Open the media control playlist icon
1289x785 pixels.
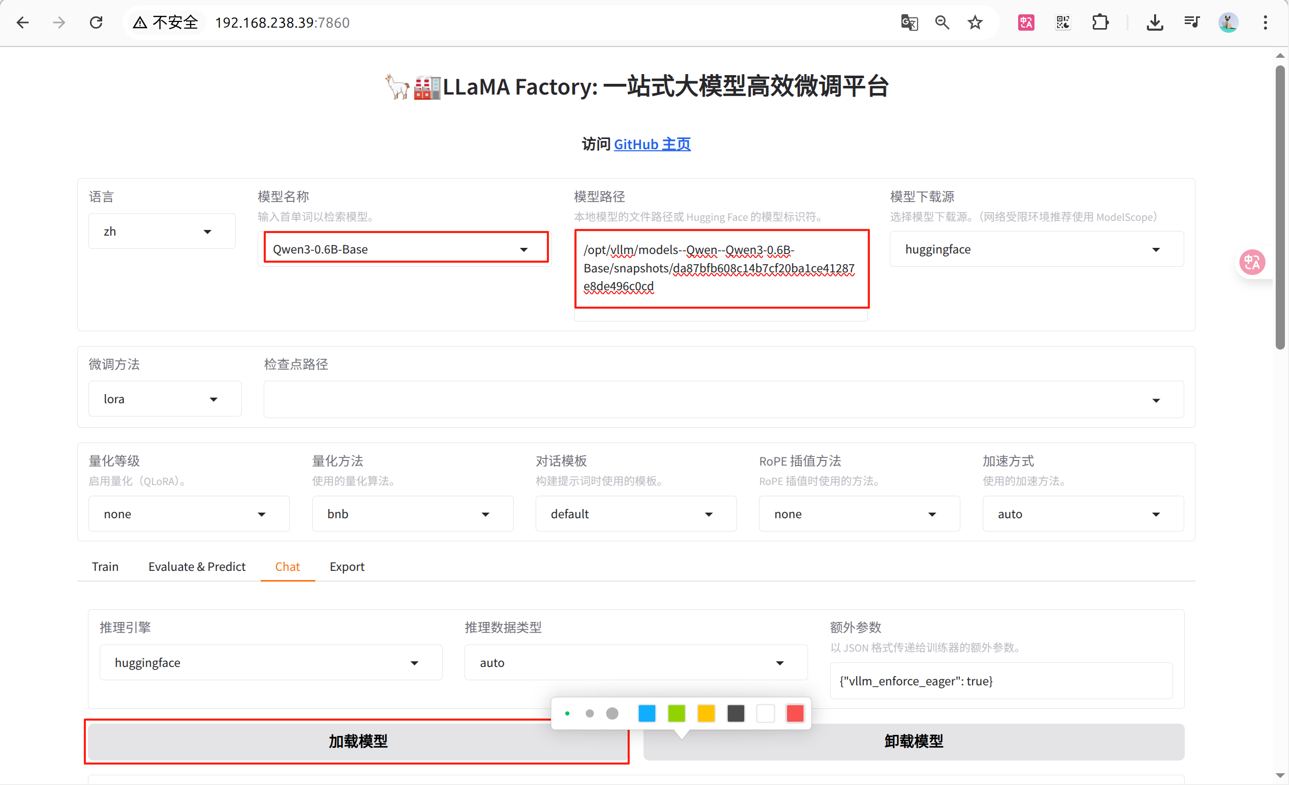pos(1192,22)
